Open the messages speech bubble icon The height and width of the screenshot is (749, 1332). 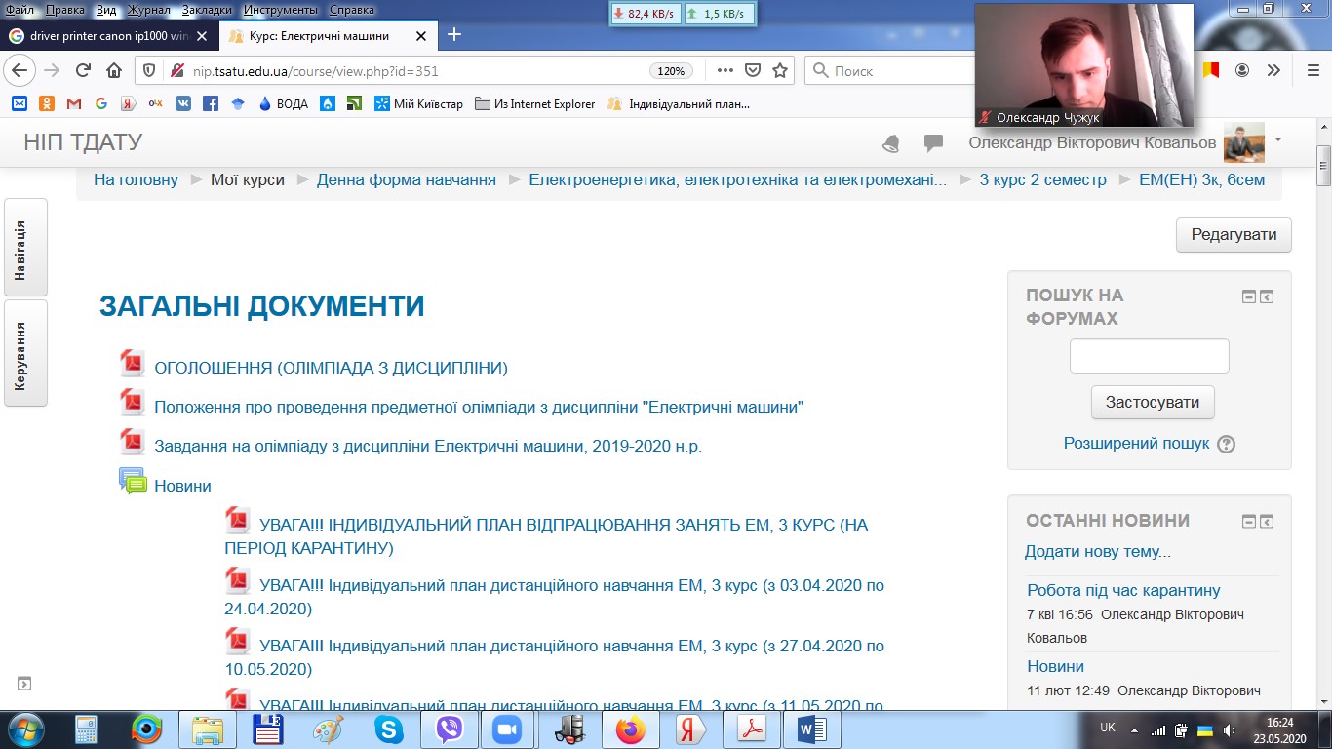pos(933,143)
